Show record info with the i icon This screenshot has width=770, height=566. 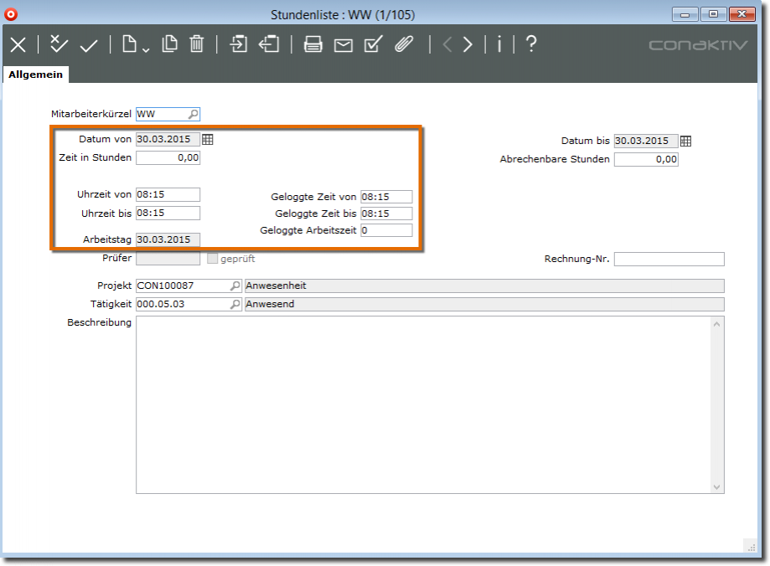499,44
